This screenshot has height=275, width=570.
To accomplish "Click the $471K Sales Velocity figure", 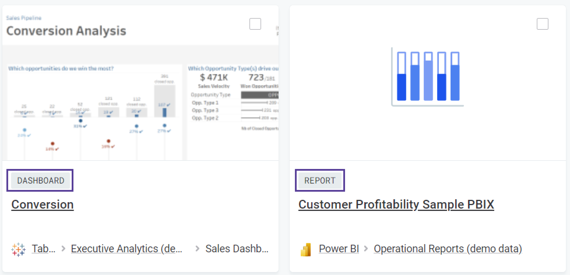I will pyautogui.click(x=214, y=77).
